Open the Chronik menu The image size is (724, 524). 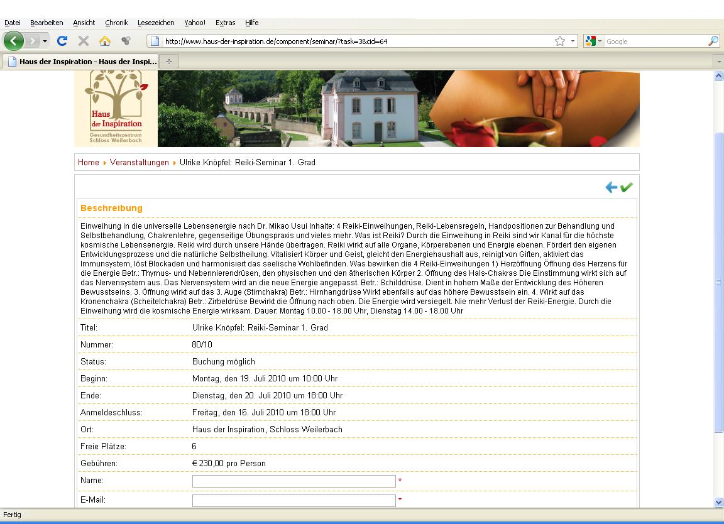(116, 23)
